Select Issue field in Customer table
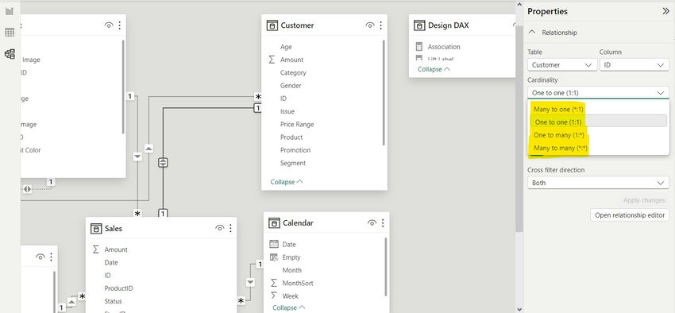This screenshot has width=675, height=313. coord(287,111)
